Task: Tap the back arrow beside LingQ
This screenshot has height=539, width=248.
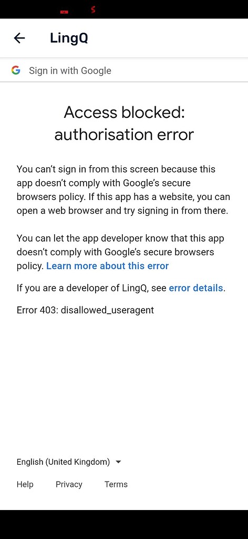Action: click(19, 38)
